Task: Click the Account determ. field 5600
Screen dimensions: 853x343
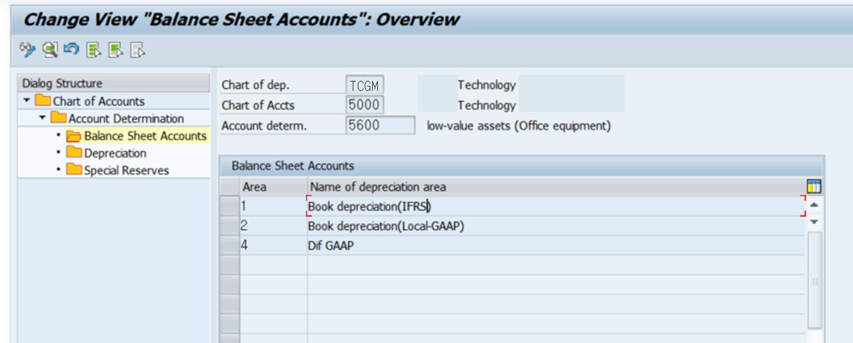Action: [380, 125]
